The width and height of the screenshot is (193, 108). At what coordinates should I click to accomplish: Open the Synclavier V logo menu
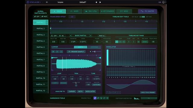[34, 2]
